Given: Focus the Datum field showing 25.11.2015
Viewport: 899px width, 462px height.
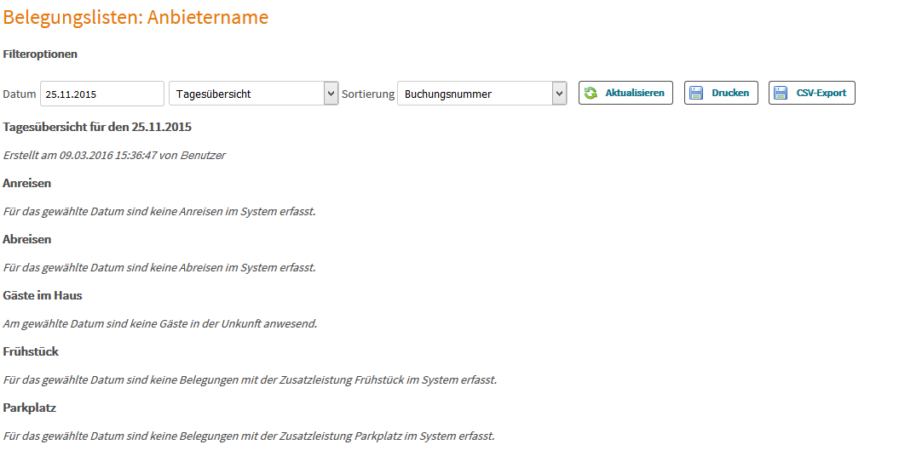Looking at the screenshot, I should pyautogui.click(x=102, y=94).
